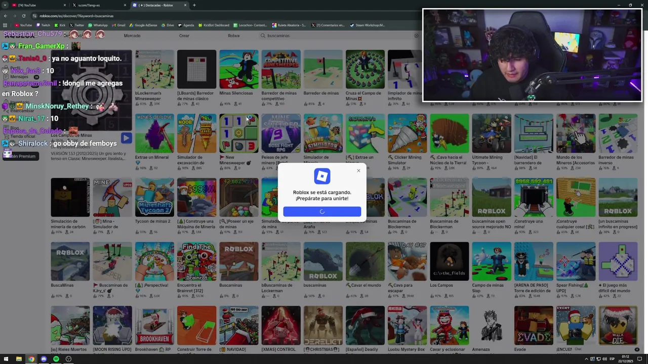Open File Explorer from the taskbar
648x364 pixels.
19,359
